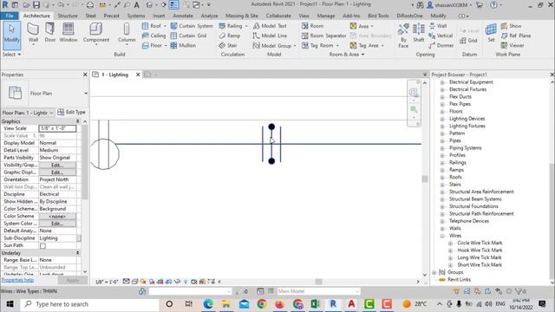
Task: Click the Show work plane icon
Action: (x=505, y=26)
